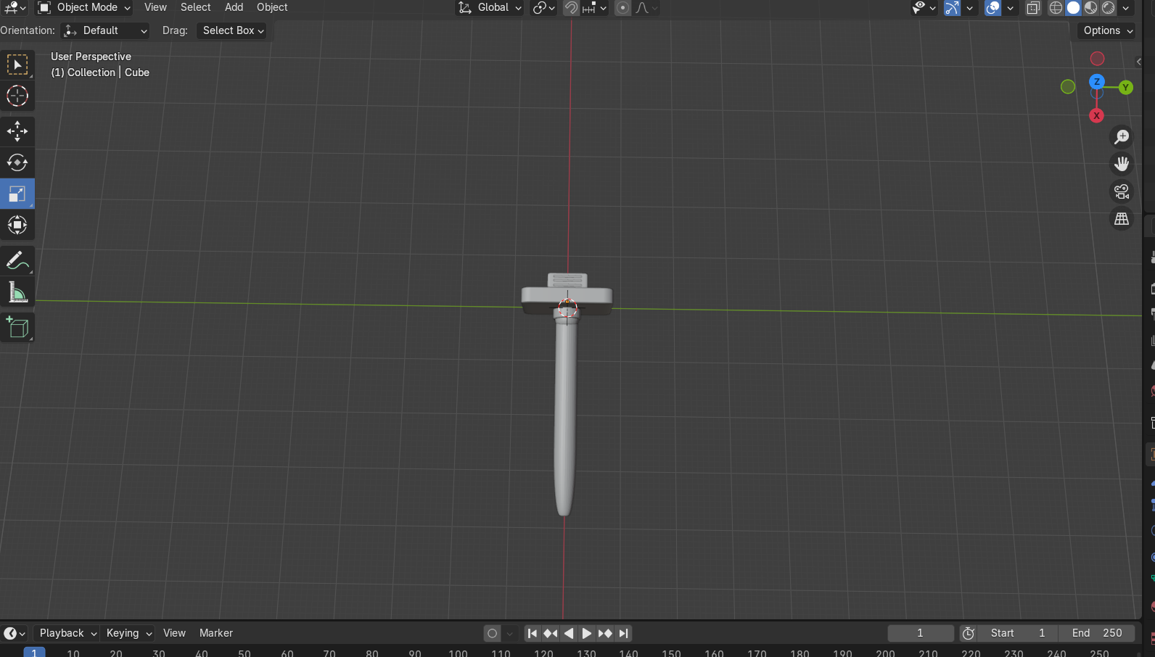Open the Global transform orientation dropdown
The width and height of the screenshot is (1155, 657).
pos(490,8)
